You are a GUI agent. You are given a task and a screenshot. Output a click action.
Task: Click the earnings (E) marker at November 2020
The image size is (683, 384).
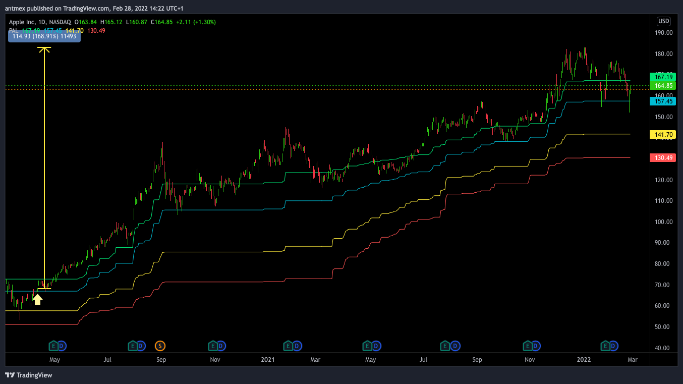pos(212,346)
